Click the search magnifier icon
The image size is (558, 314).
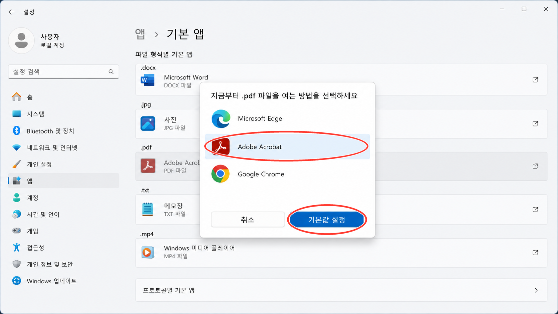tap(111, 72)
